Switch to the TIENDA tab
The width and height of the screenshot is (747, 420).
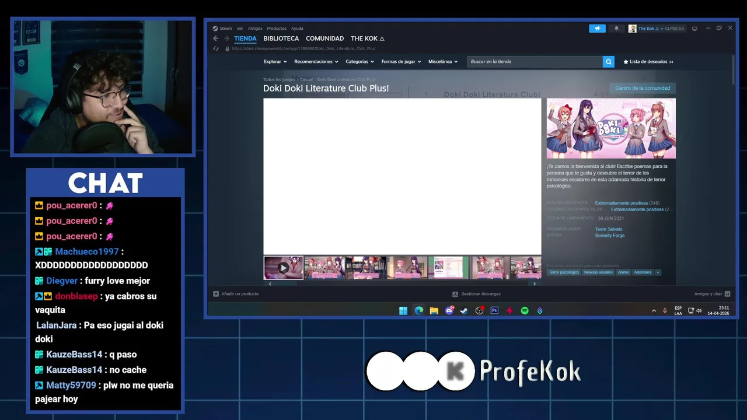pos(245,38)
